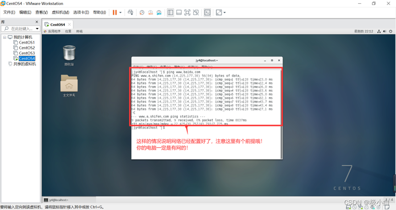The image size is (396, 210).
Task: Open the 文件(F) menu
Action: (9, 12)
